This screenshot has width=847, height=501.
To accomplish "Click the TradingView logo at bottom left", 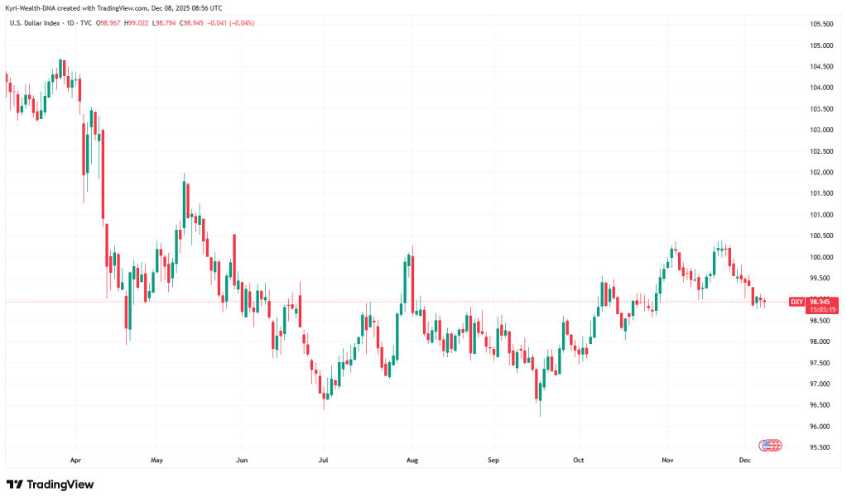I will tap(51, 484).
